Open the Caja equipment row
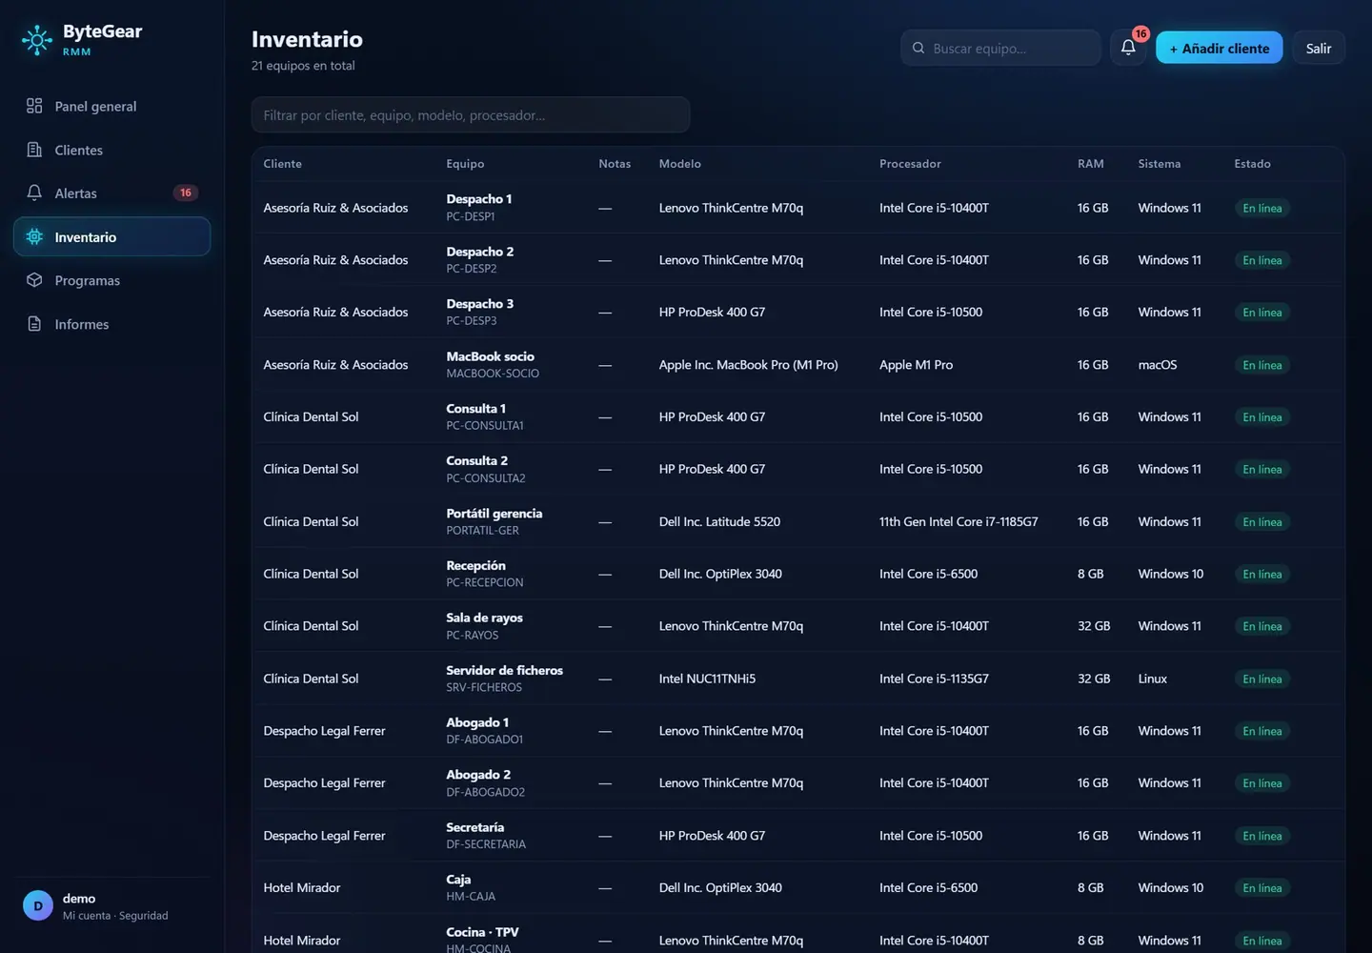The width and height of the screenshot is (1372, 953). tap(798, 888)
